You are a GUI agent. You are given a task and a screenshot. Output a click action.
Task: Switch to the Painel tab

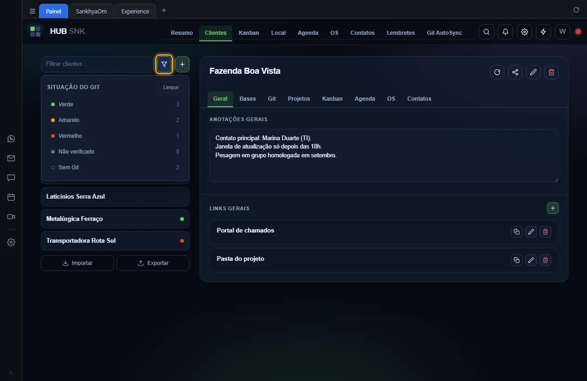[53, 11]
